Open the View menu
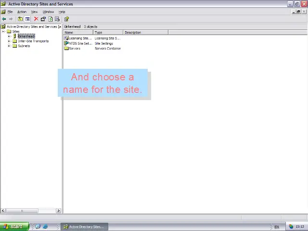 pyautogui.click(x=34, y=12)
